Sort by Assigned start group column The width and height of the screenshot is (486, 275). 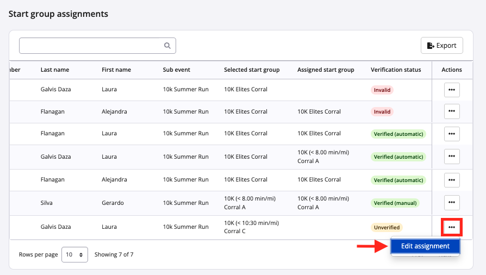tap(326, 70)
